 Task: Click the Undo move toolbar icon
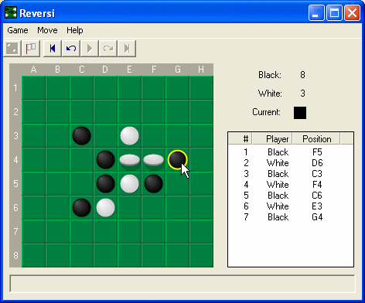[71, 48]
